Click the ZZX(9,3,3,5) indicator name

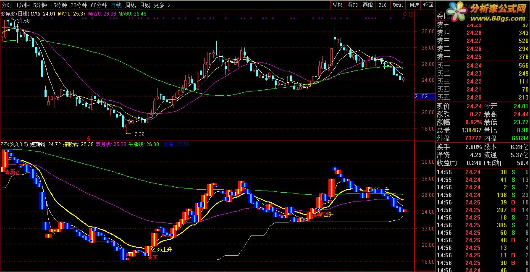pos(14,144)
